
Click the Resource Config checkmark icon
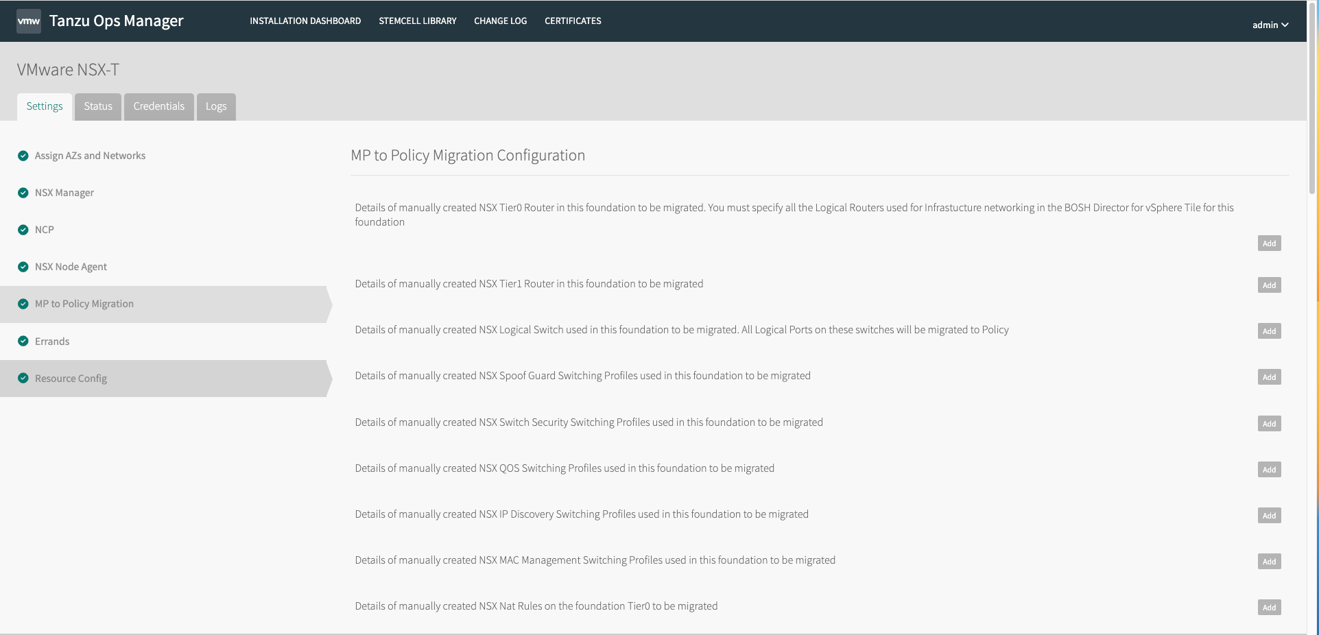[x=23, y=378]
